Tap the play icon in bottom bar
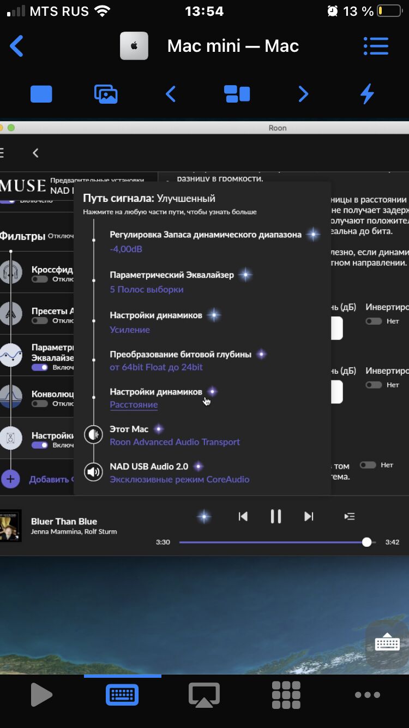The image size is (409, 728). [41, 695]
